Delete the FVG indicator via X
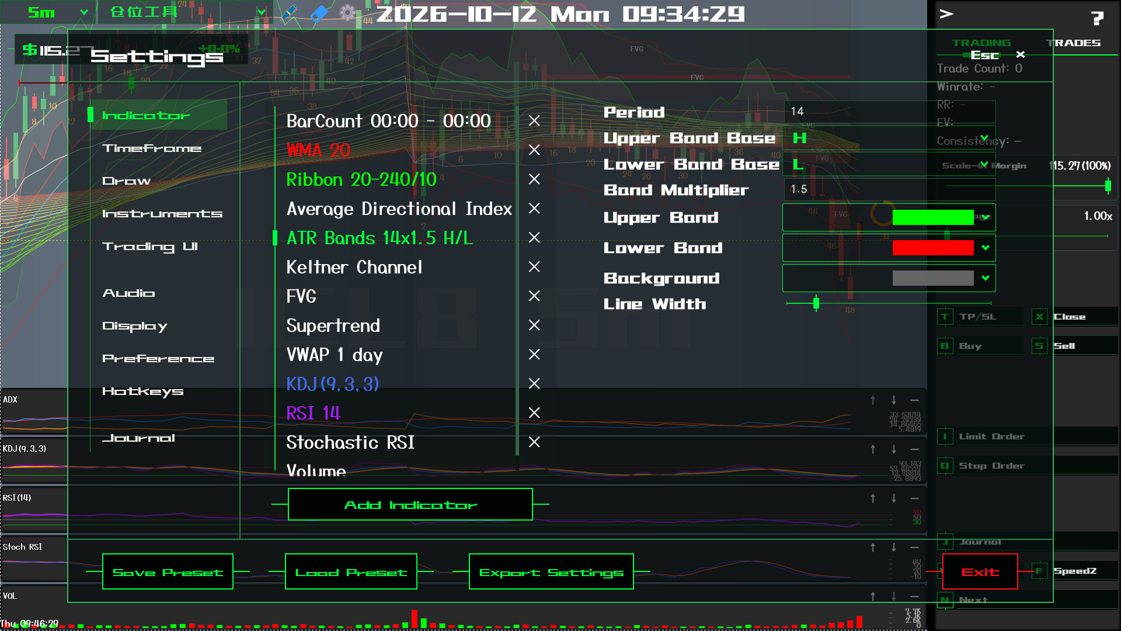Image resolution: width=1121 pixels, height=631 pixels. 534,296
